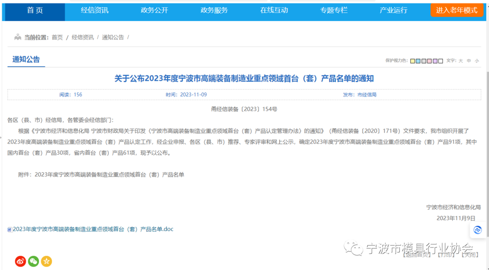Expand the 政务服务 navigation menu
The width and height of the screenshot is (489, 270).
(x=214, y=10)
